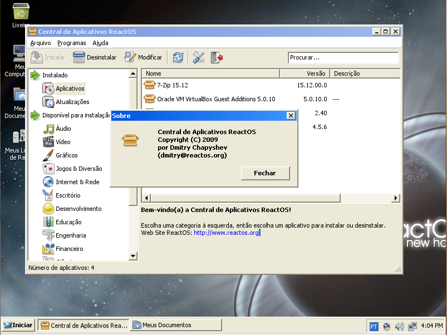Click the 4:04 PM tray clock

coord(431,326)
